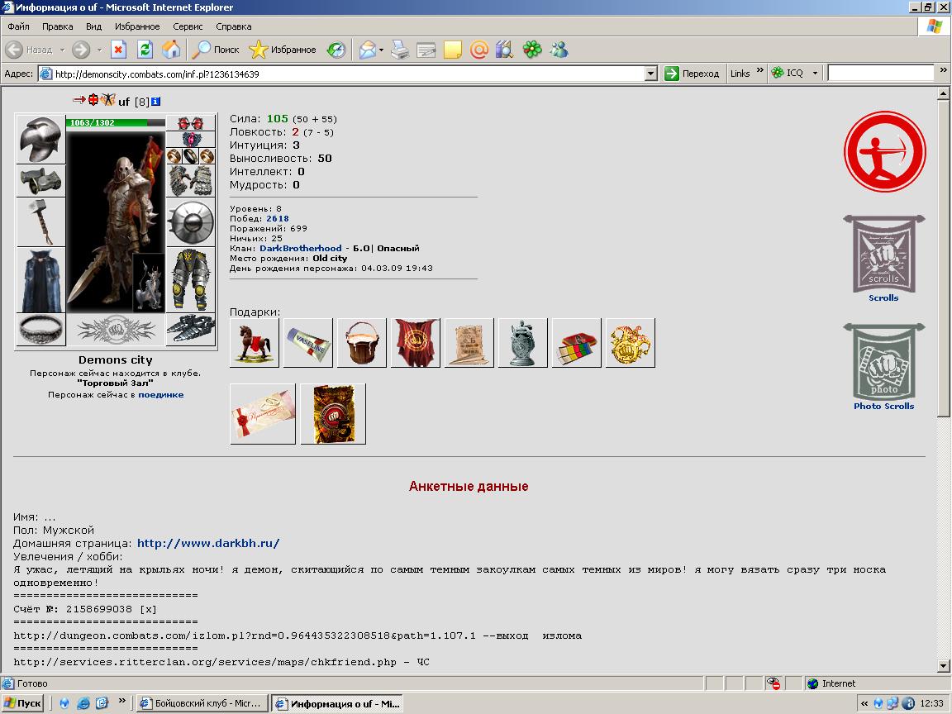Screen dimensions: 952x714
Task: Open the Search (Поиск) toolbar button
Action: (x=216, y=50)
